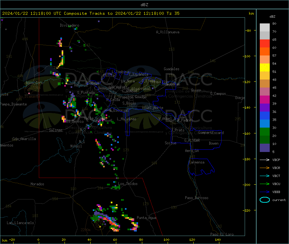The image size is (289, 244).
Task: Click the Cda_Amarilla location label
Action: tap(24, 139)
